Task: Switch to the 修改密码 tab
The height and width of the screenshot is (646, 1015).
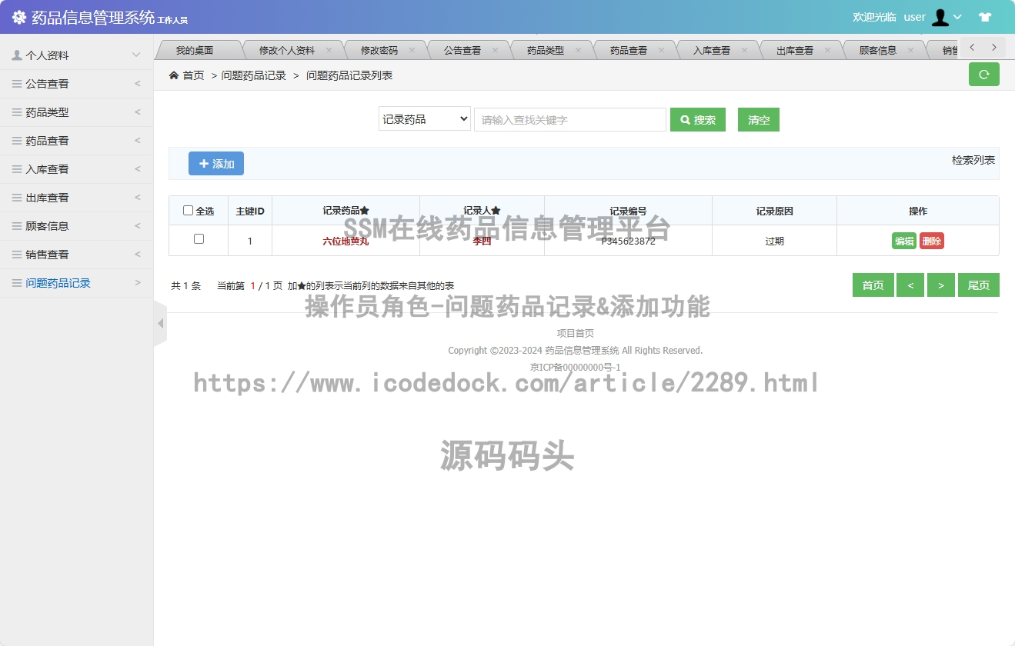Action: click(379, 50)
